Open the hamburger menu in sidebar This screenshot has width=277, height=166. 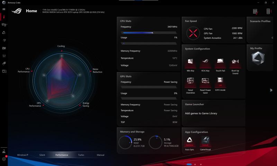[x=4, y=9]
